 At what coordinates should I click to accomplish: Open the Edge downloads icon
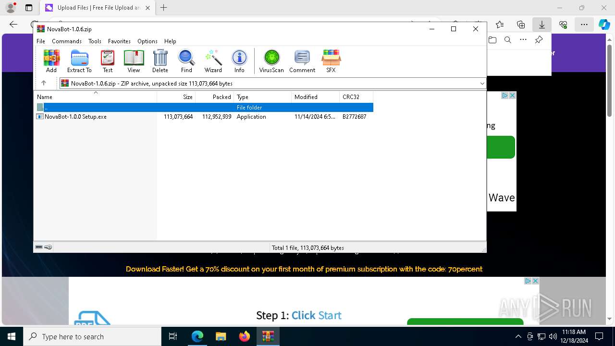(x=541, y=25)
